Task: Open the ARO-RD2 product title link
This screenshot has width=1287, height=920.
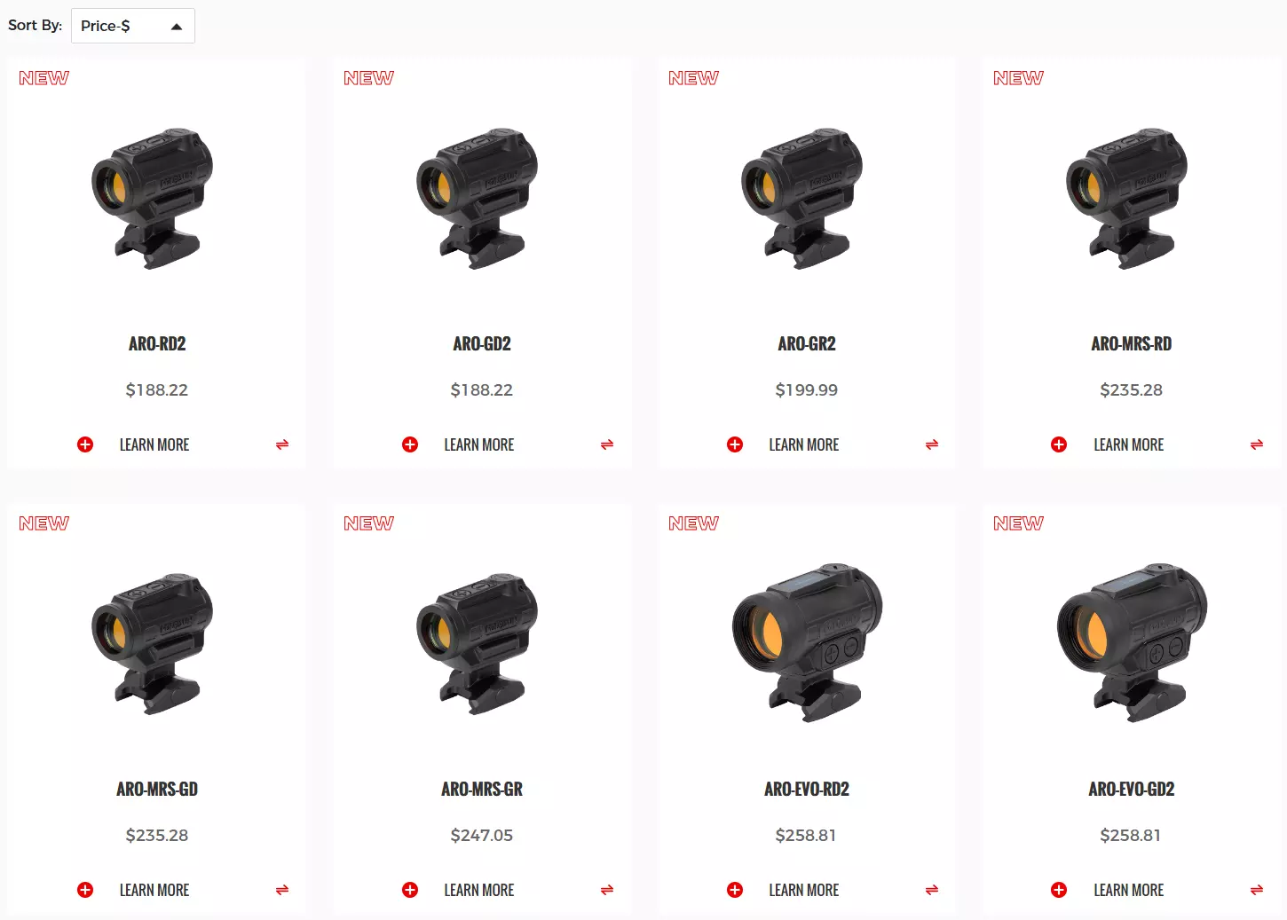Action: 157,343
